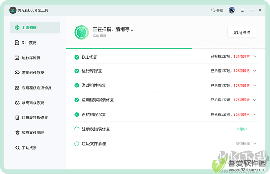
Task: Click the 手动搜索 magnifier icon
Action: coord(18,147)
